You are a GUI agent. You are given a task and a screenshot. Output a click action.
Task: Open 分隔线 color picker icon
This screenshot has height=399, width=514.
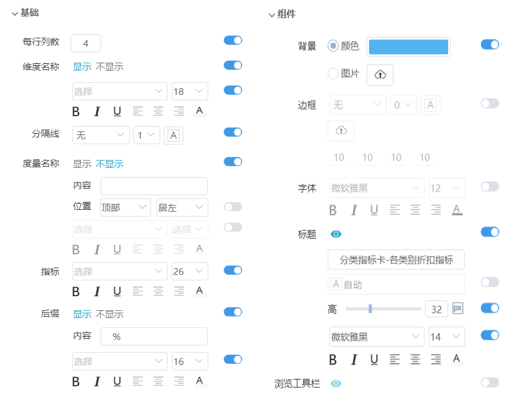click(174, 135)
